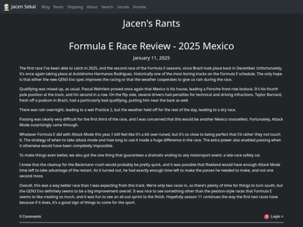Click the Formula E Race Review title

click(151, 46)
